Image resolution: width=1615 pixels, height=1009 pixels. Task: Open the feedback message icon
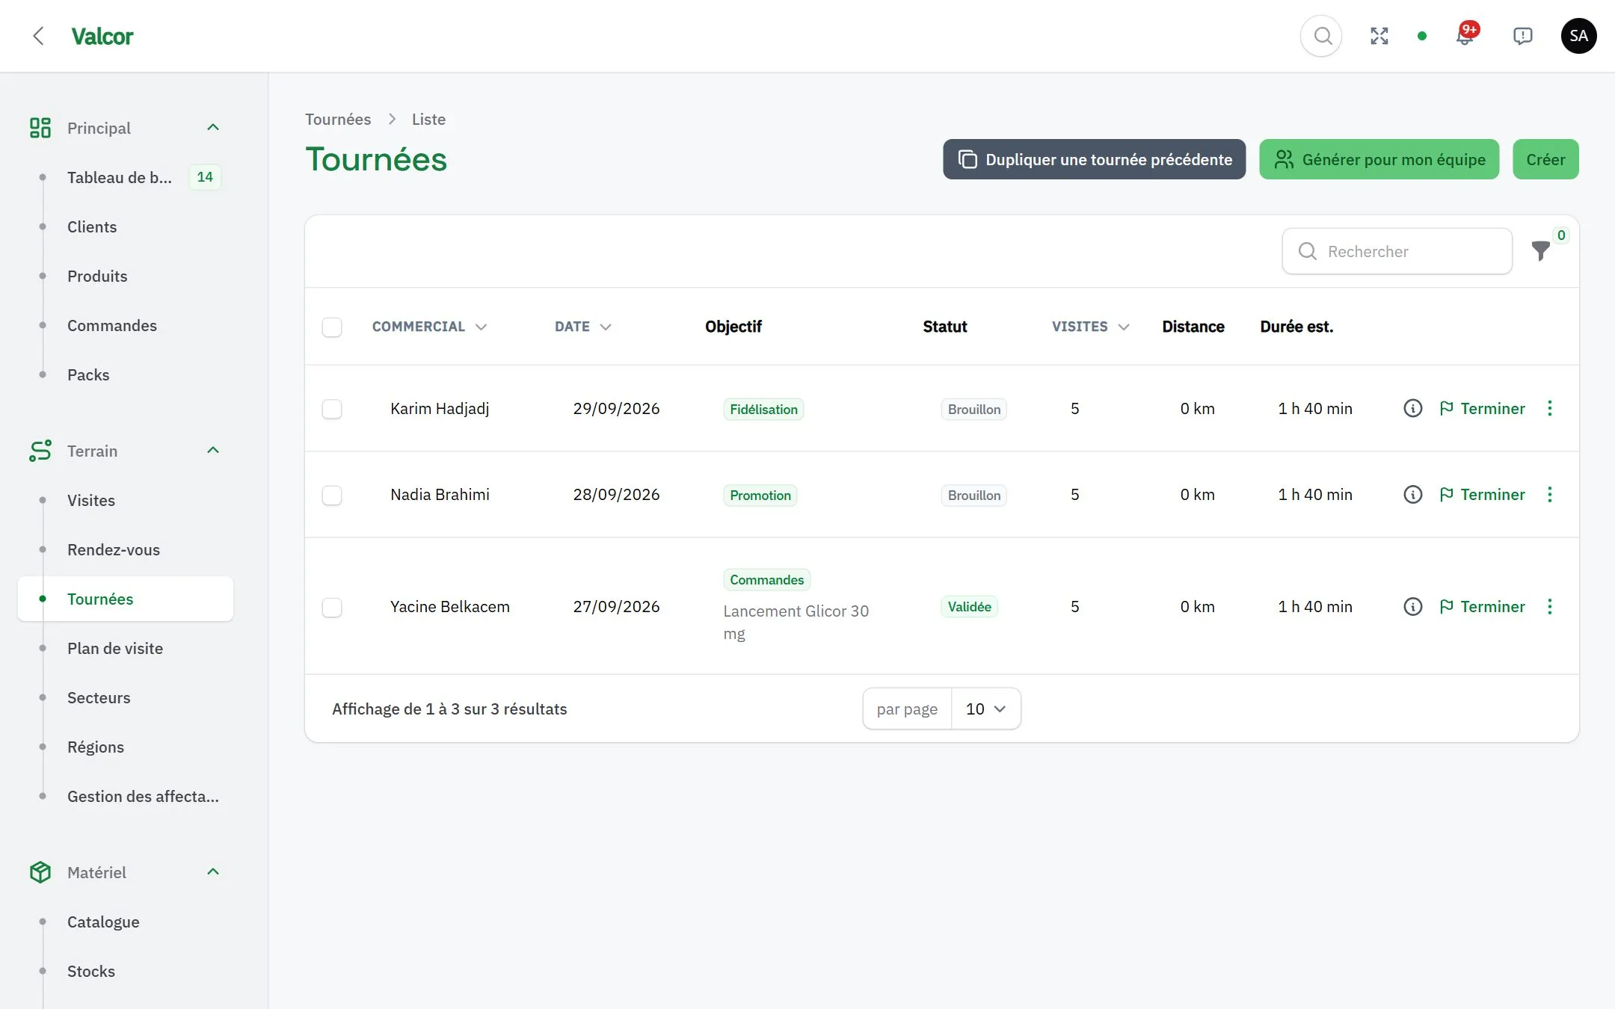[x=1522, y=36]
